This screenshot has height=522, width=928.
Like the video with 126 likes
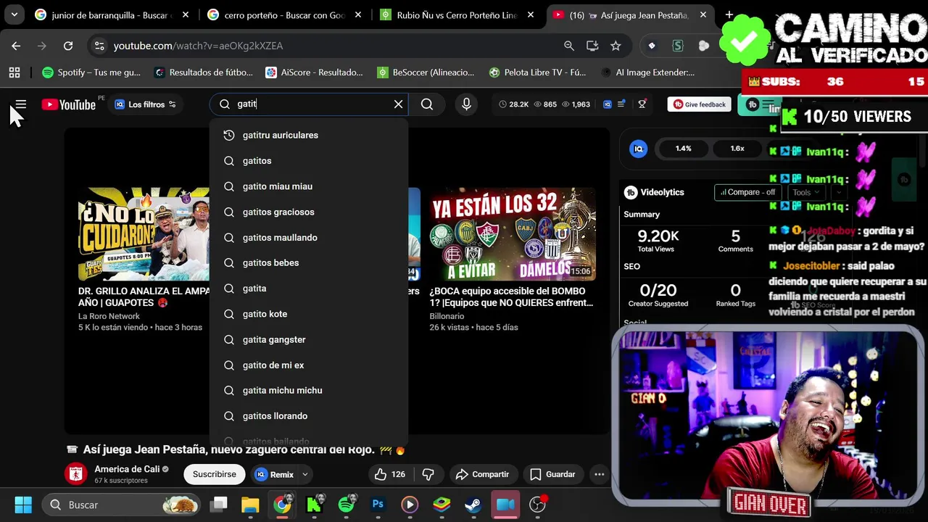point(389,474)
